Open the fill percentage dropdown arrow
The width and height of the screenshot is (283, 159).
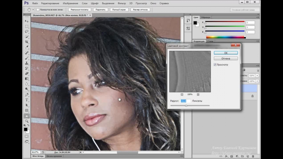coord(257,81)
